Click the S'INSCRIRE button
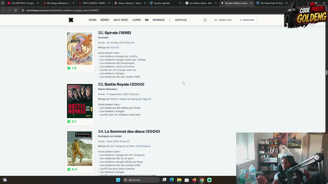The width and height of the screenshot is (328, 184). click(x=247, y=20)
